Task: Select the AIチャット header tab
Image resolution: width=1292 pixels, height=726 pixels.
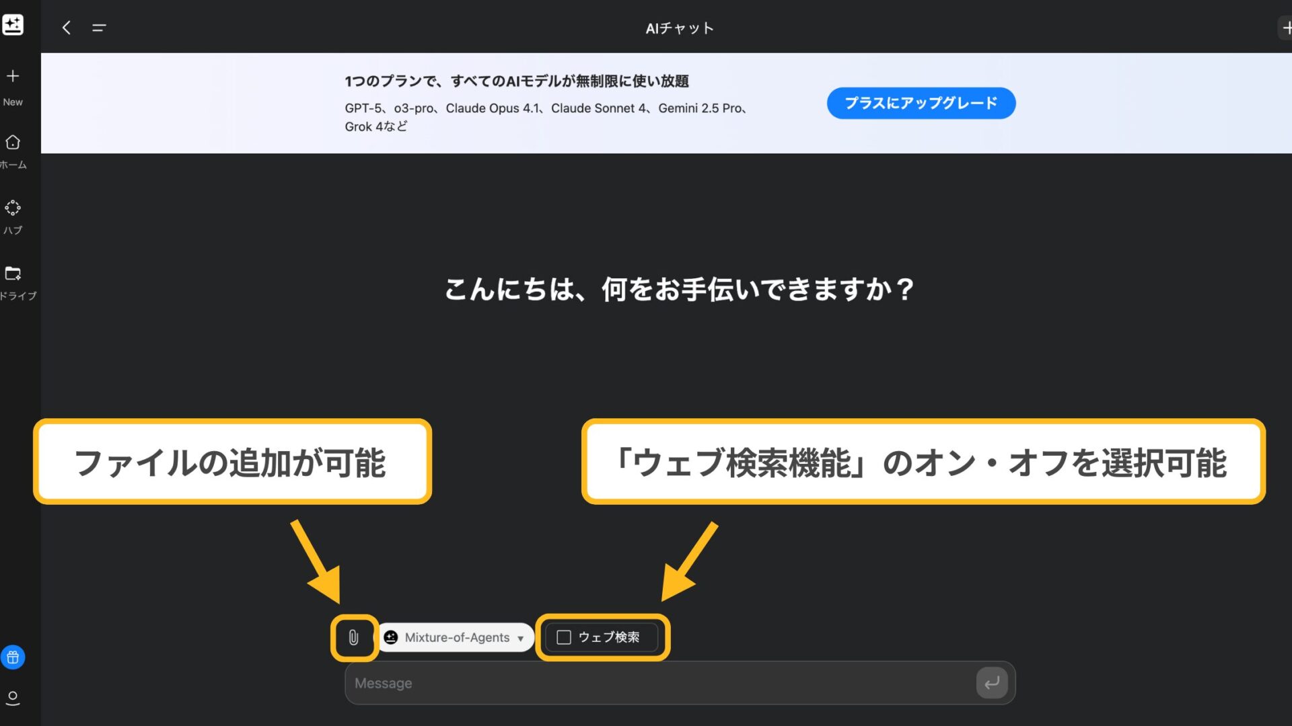Action: click(x=680, y=28)
